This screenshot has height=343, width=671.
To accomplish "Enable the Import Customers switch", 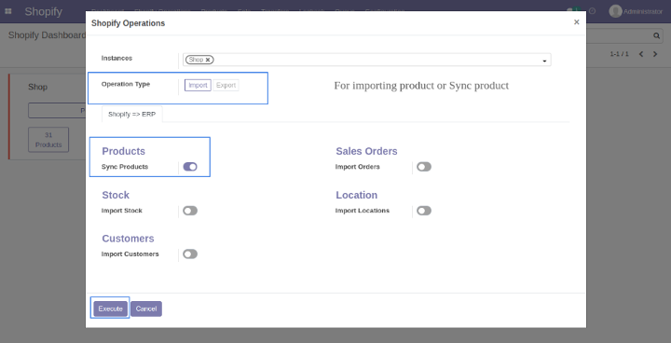I will [190, 254].
